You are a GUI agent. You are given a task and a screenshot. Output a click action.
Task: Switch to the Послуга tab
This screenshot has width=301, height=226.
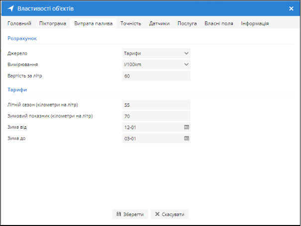tap(187, 23)
